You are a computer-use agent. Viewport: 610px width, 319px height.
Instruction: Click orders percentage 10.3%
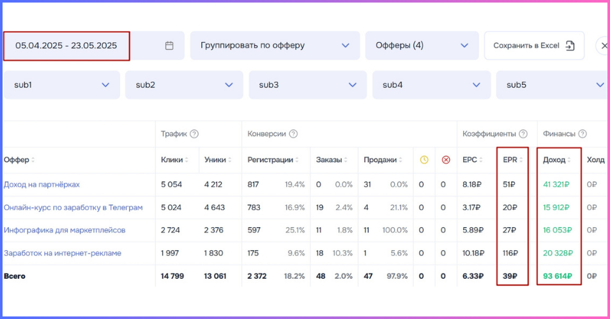click(342, 253)
